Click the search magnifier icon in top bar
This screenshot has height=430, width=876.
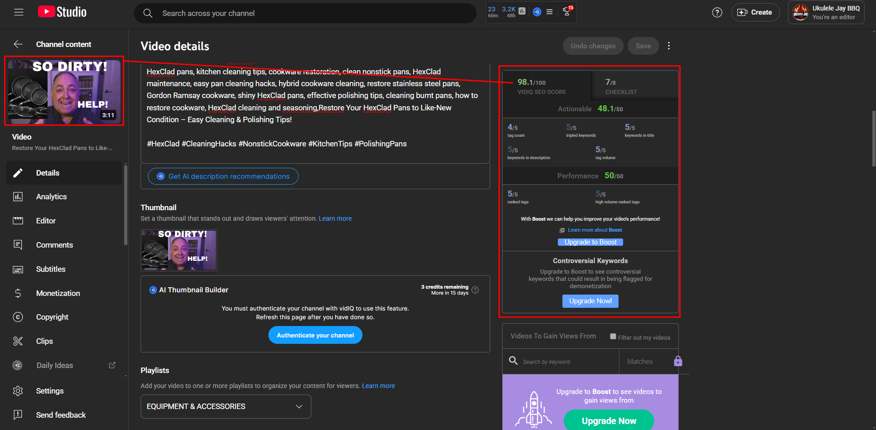coord(147,13)
